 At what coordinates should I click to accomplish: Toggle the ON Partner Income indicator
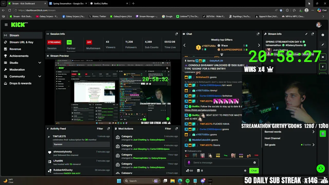(x=69, y=42)
